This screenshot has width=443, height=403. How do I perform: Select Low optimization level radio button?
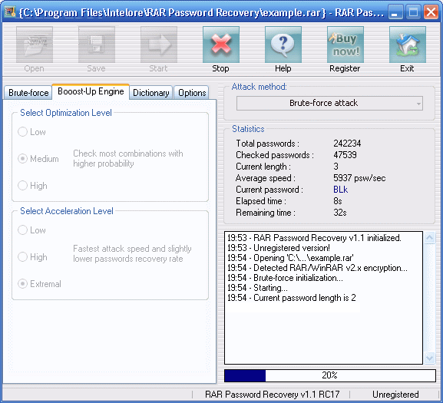[x=22, y=132]
